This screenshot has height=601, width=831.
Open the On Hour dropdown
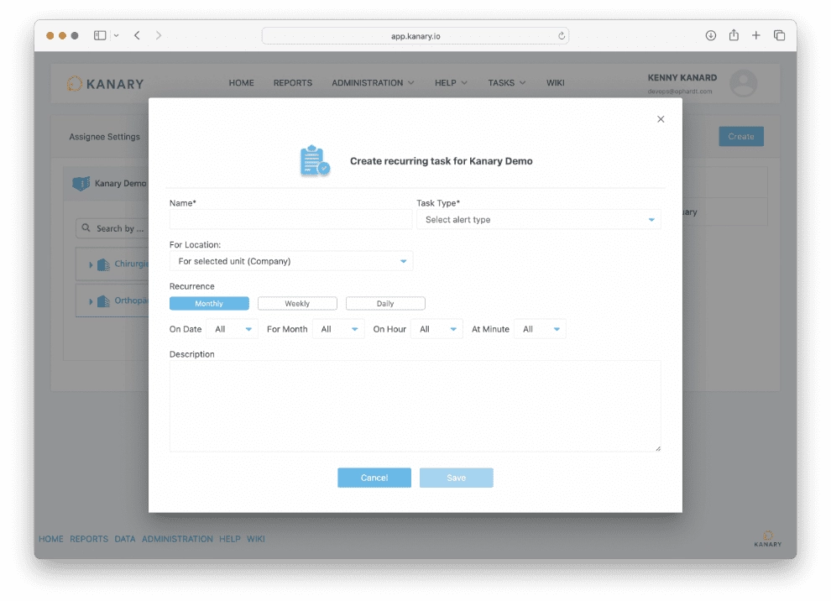pos(436,329)
